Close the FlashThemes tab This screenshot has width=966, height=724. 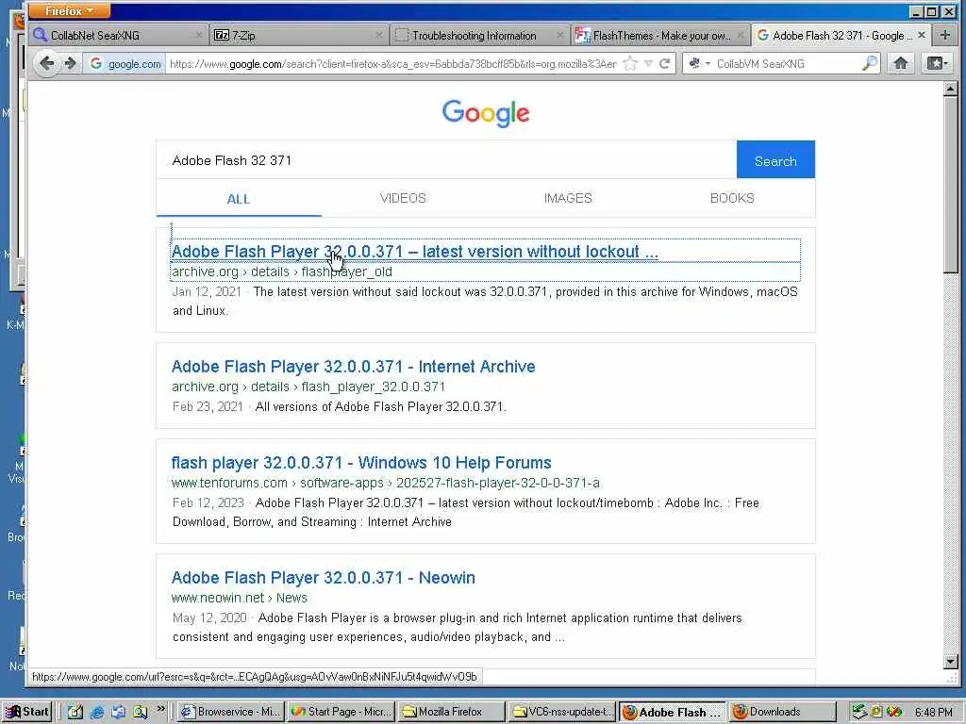(740, 35)
